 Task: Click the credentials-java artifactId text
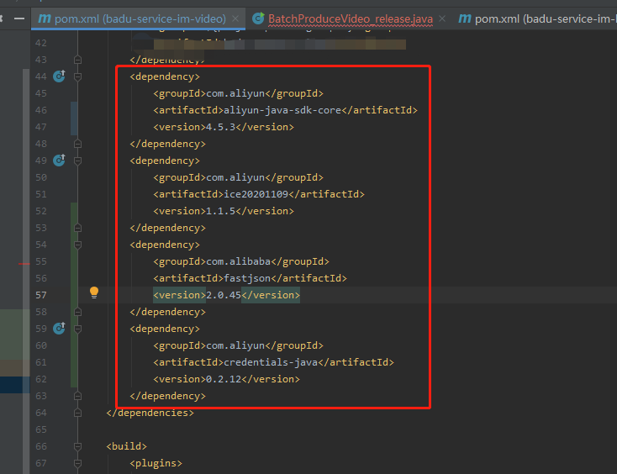271,362
